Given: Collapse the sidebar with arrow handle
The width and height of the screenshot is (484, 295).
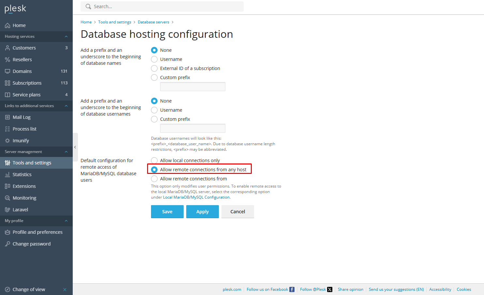Looking at the screenshot, I should pyautogui.click(x=75, y=147).
